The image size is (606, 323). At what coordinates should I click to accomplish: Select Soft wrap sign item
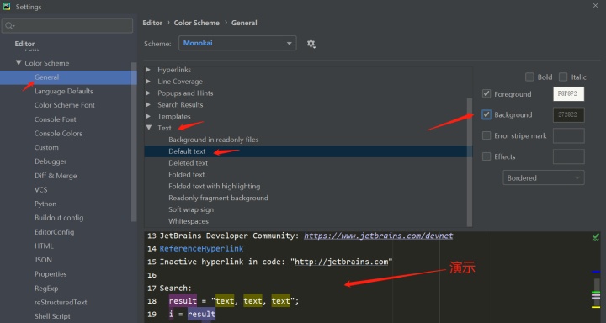[x=191, y=209]
